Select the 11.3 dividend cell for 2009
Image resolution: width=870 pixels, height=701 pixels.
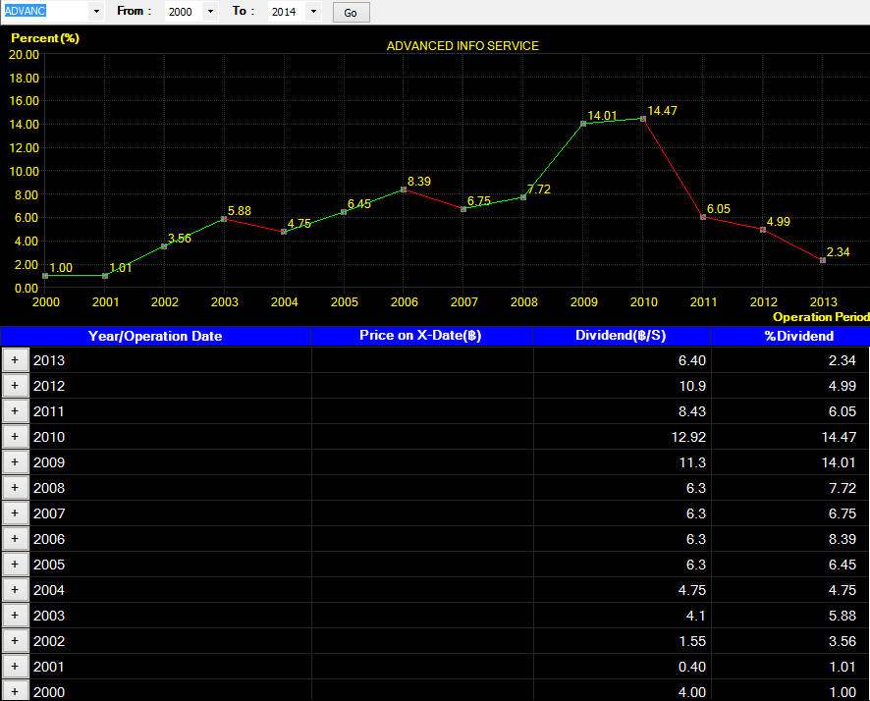pyautogui.click(x=622, y=462)
